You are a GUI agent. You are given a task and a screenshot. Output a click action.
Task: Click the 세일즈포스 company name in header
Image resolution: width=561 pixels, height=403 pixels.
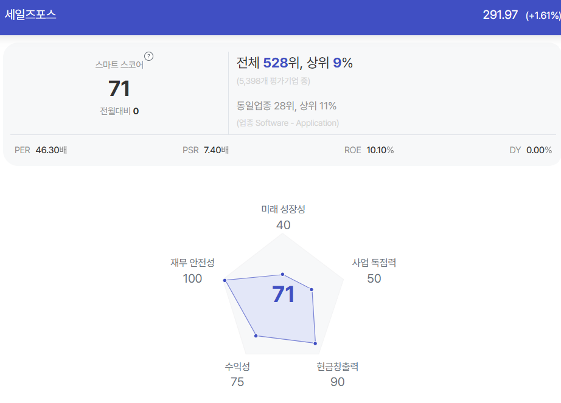(x=30, y=15)
